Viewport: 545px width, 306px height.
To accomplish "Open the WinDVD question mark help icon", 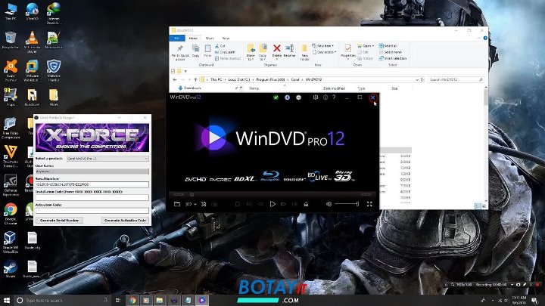I will pyautogui.click(x=334, y=97).
